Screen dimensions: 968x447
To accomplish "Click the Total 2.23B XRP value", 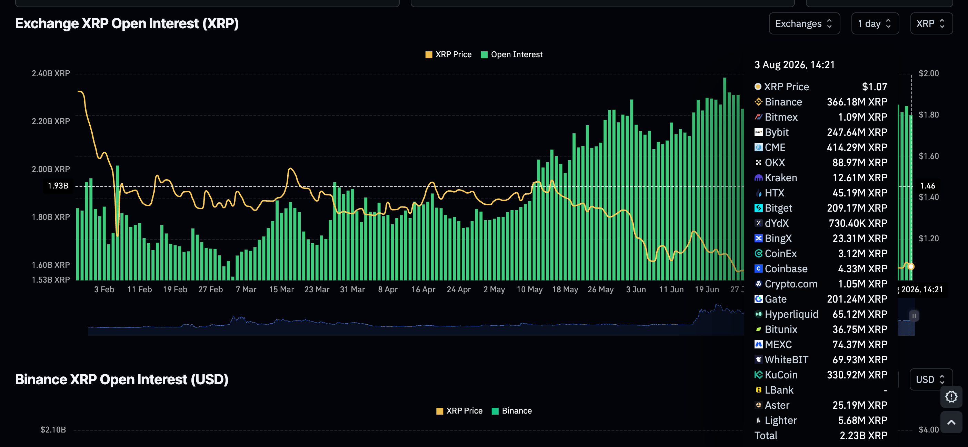I will 863,435.
